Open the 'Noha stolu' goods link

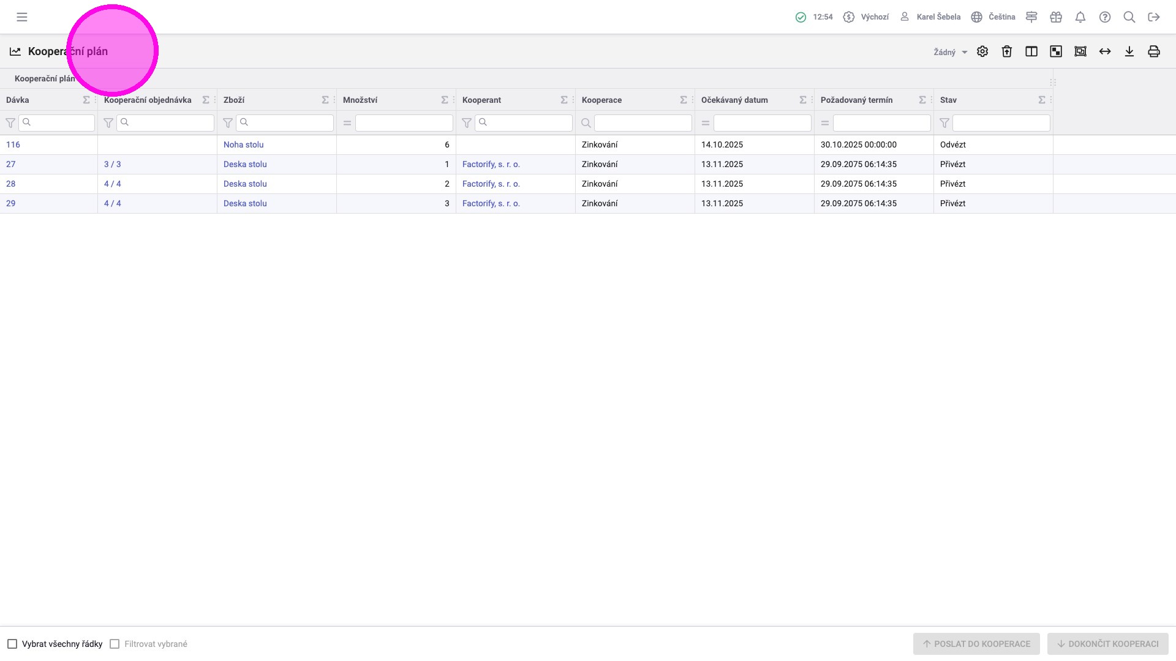[x=243, y=144]
